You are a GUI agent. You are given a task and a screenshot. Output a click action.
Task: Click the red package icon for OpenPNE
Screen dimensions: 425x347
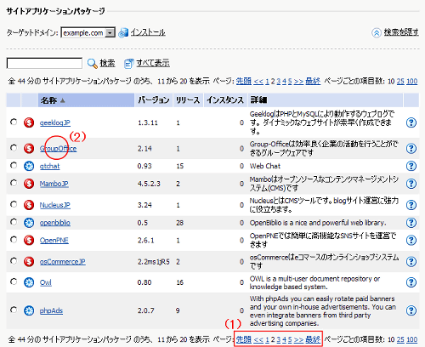[29, 240]
